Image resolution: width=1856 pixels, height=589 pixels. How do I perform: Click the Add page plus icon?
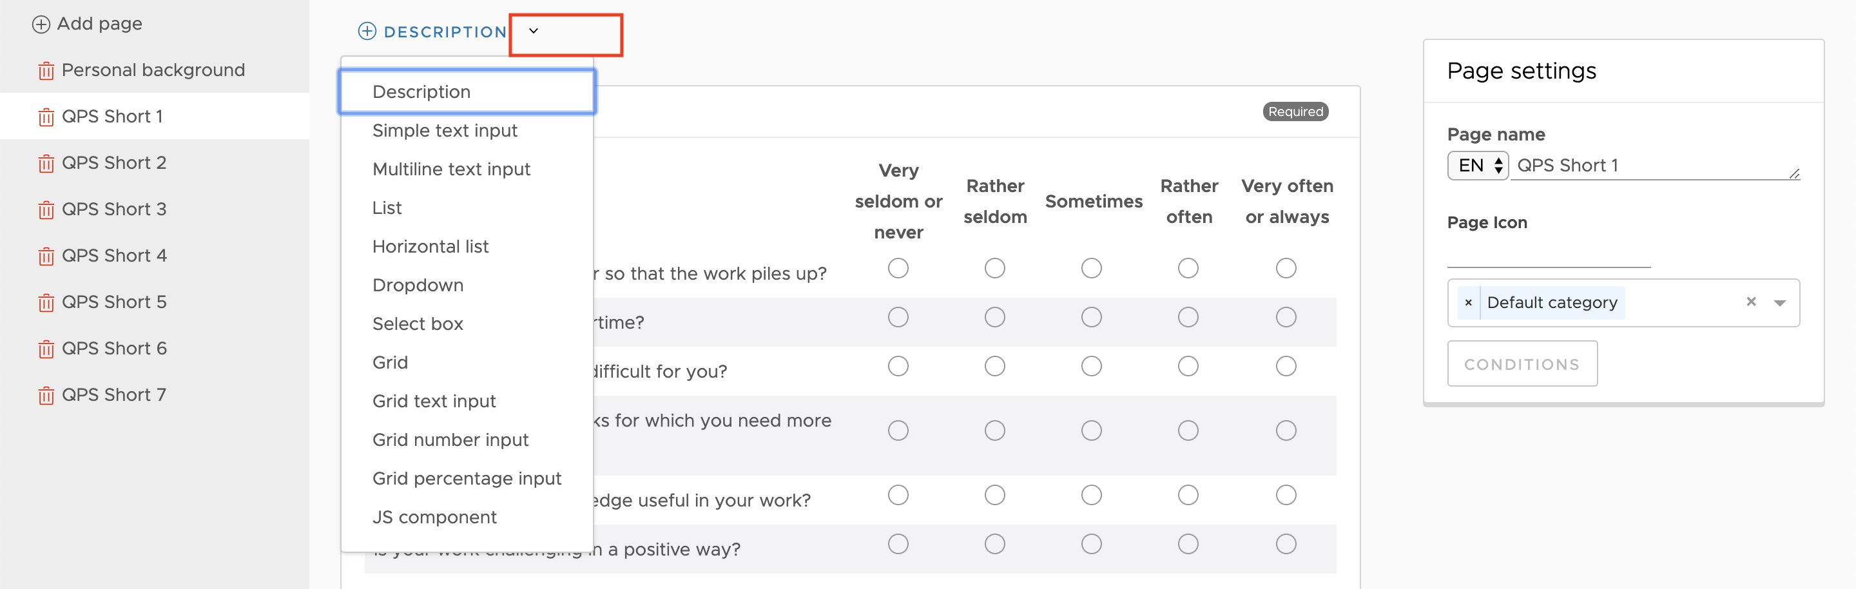coord(41,24)
